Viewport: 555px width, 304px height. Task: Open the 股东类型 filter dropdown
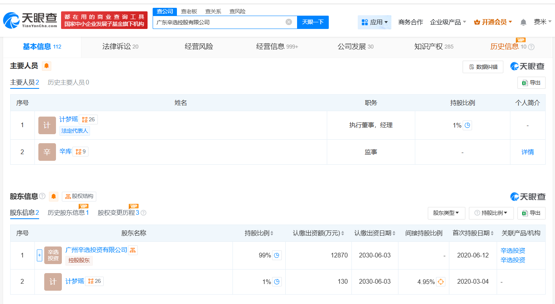click(446, 213)
